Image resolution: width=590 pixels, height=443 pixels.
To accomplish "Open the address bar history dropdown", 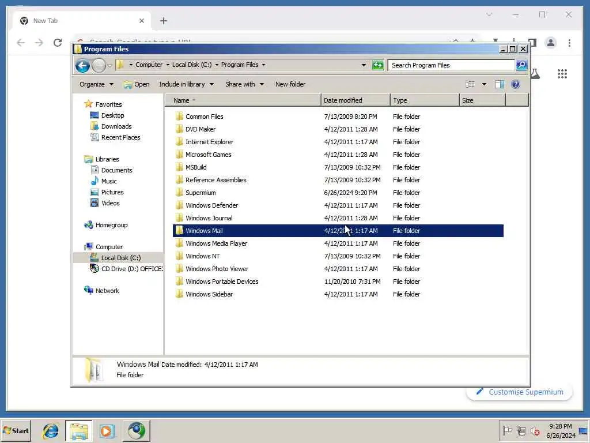I will tap(364, 65).
